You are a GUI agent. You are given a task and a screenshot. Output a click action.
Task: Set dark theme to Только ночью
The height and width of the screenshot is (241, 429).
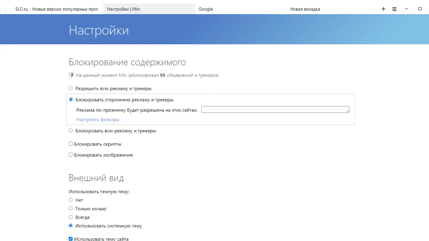click(71, 209)
